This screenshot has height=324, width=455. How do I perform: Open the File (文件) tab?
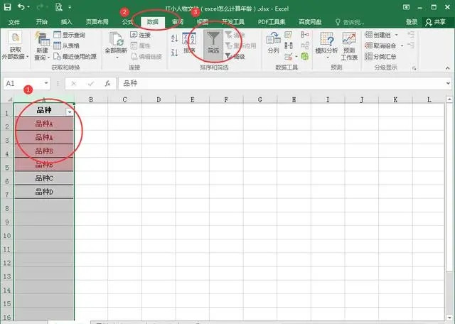[x=14, y=22]
